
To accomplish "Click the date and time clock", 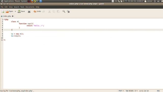I will tap(136, 1).
